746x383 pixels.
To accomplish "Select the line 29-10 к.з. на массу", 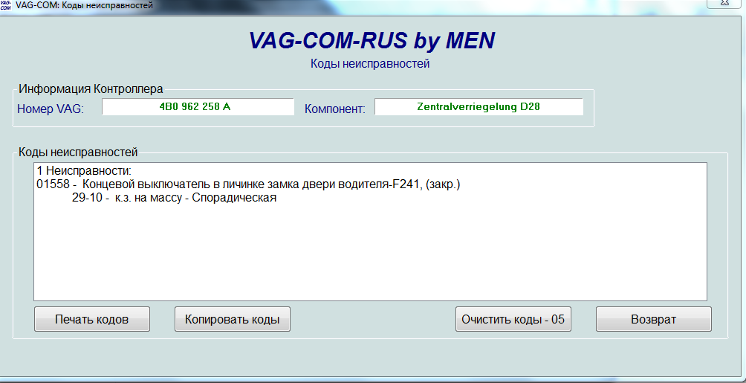I will 174,198.
